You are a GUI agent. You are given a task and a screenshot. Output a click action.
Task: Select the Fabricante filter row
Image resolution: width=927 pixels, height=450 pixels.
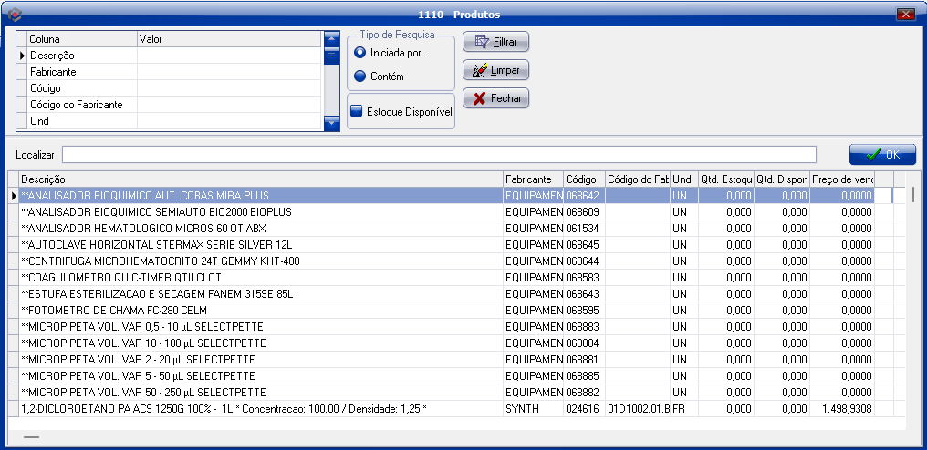click(x=82, y=72)
